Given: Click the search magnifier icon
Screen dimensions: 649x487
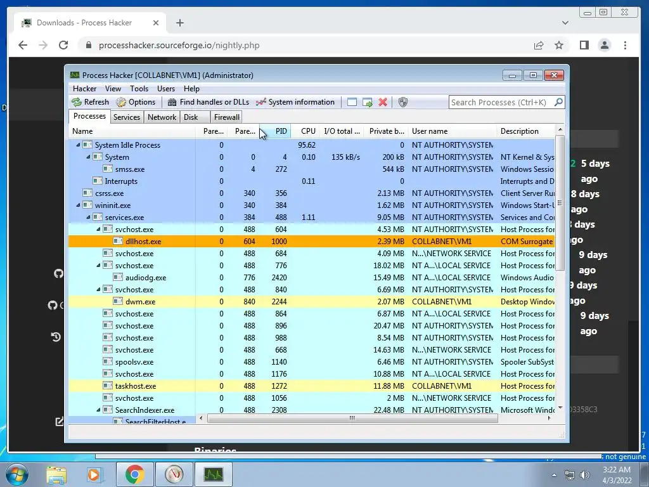Looking at the screenshot, I should pos(558,102).
